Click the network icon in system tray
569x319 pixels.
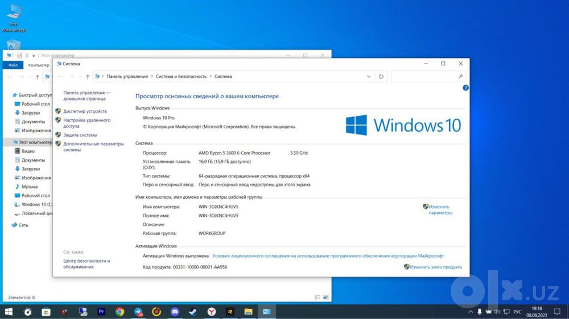[x=506, y=312]
